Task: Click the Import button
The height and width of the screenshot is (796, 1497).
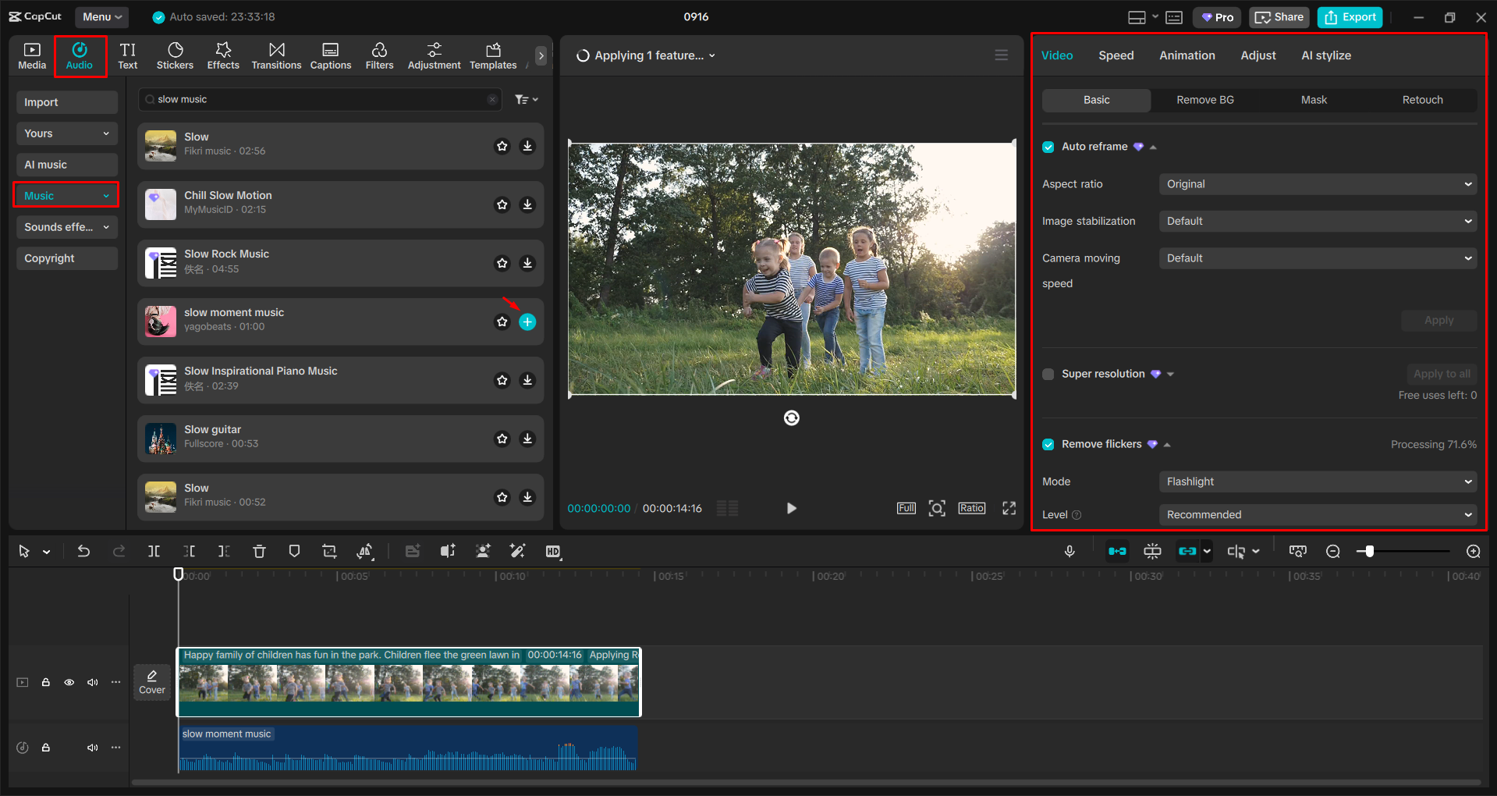Action: pyautogui.click(x=66, y=102)
